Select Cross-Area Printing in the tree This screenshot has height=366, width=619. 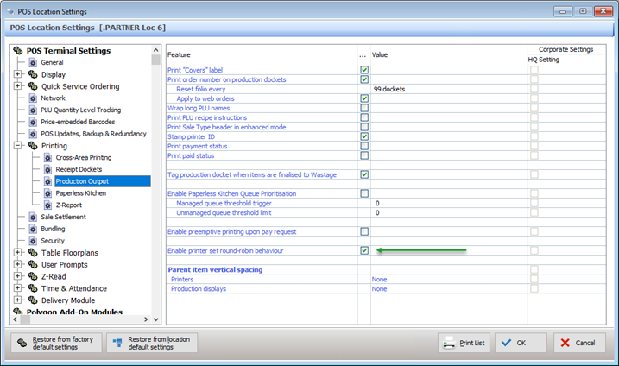83,158
